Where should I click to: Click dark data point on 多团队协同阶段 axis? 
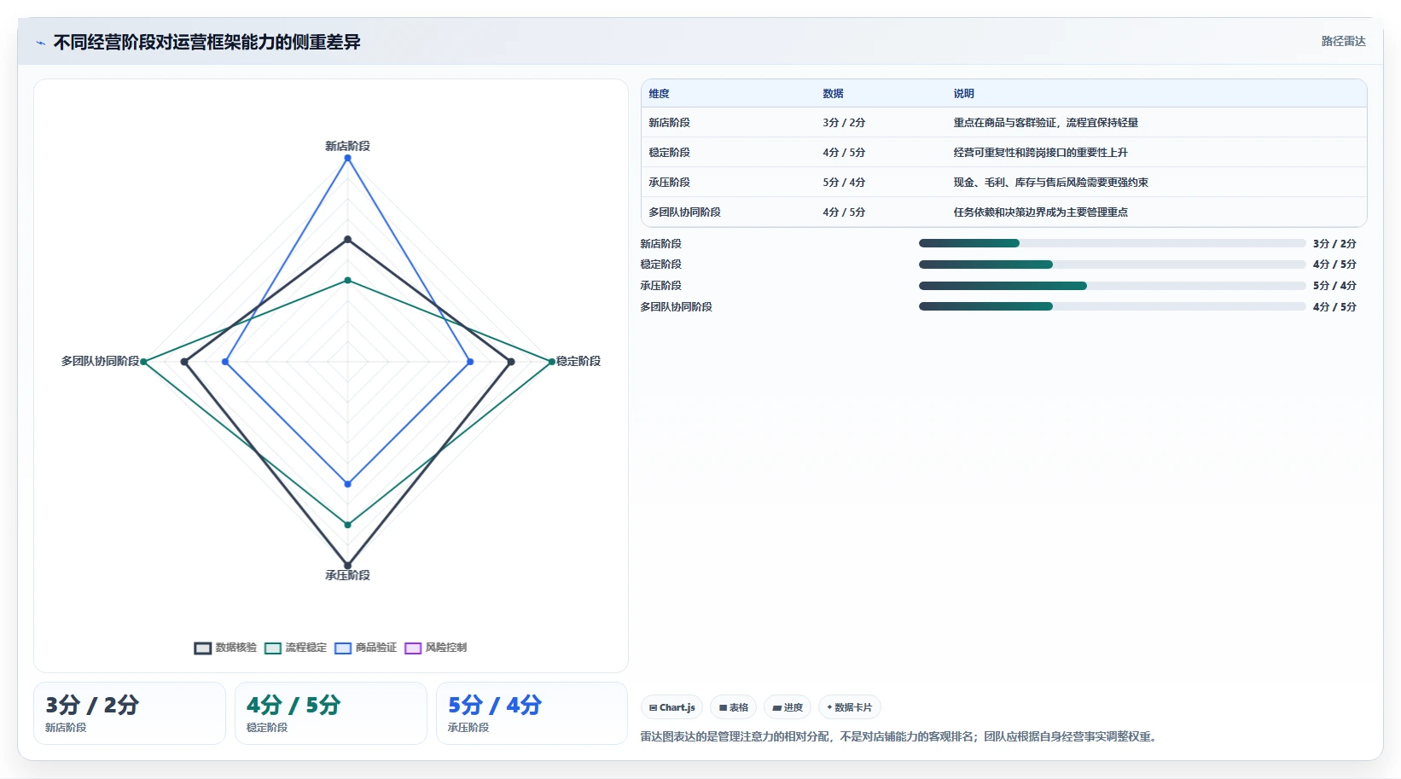pyautogui.click(x=184, y=362)
